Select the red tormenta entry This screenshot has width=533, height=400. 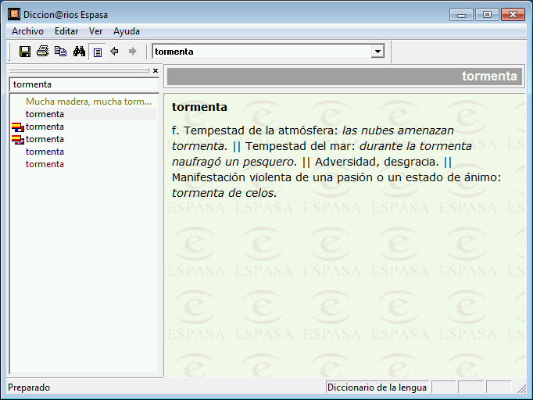click(x=45, y=164)
